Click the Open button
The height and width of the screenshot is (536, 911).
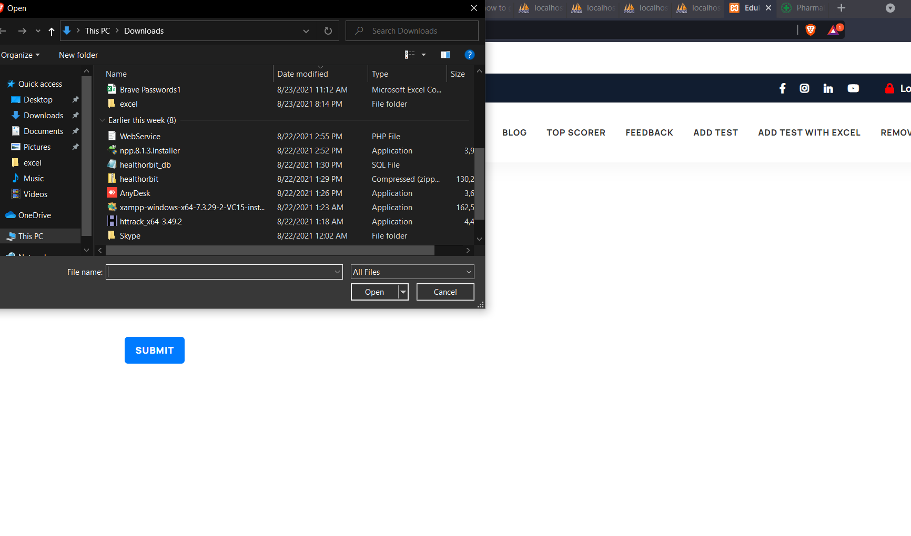pos(374,292)
